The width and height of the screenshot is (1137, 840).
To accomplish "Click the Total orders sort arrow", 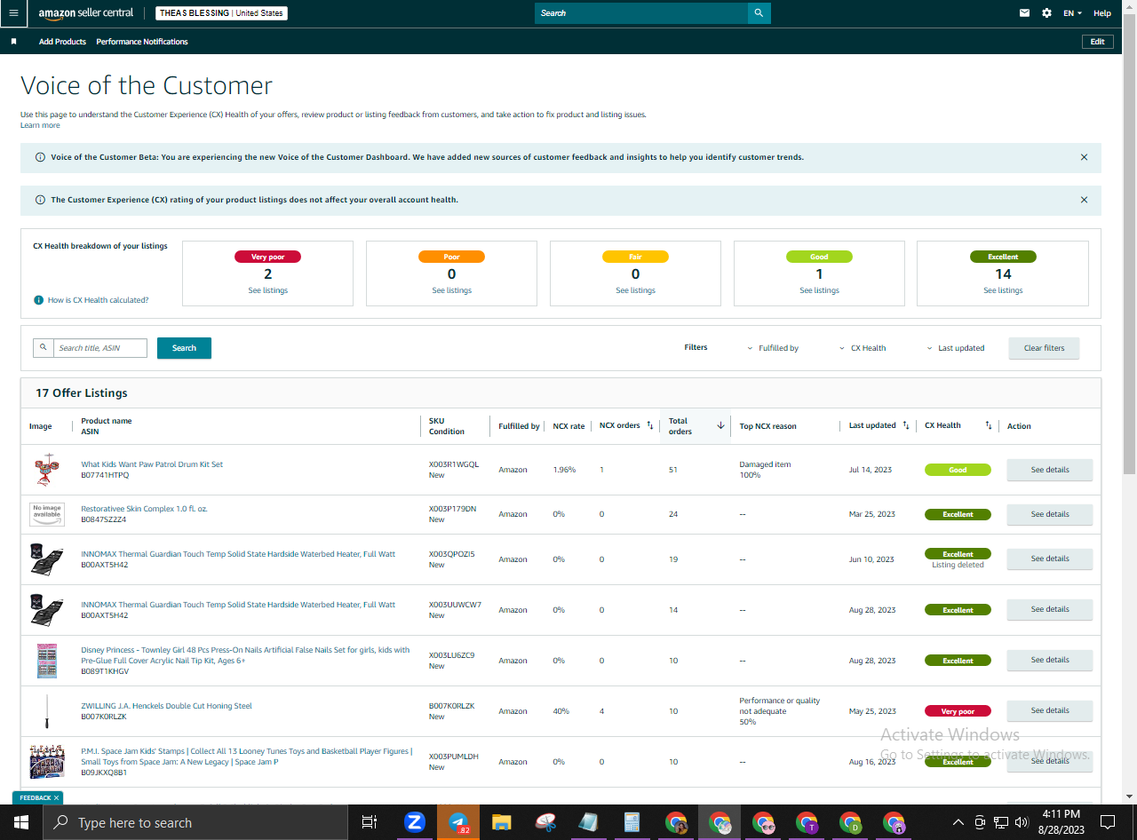I will click(720, 426).
